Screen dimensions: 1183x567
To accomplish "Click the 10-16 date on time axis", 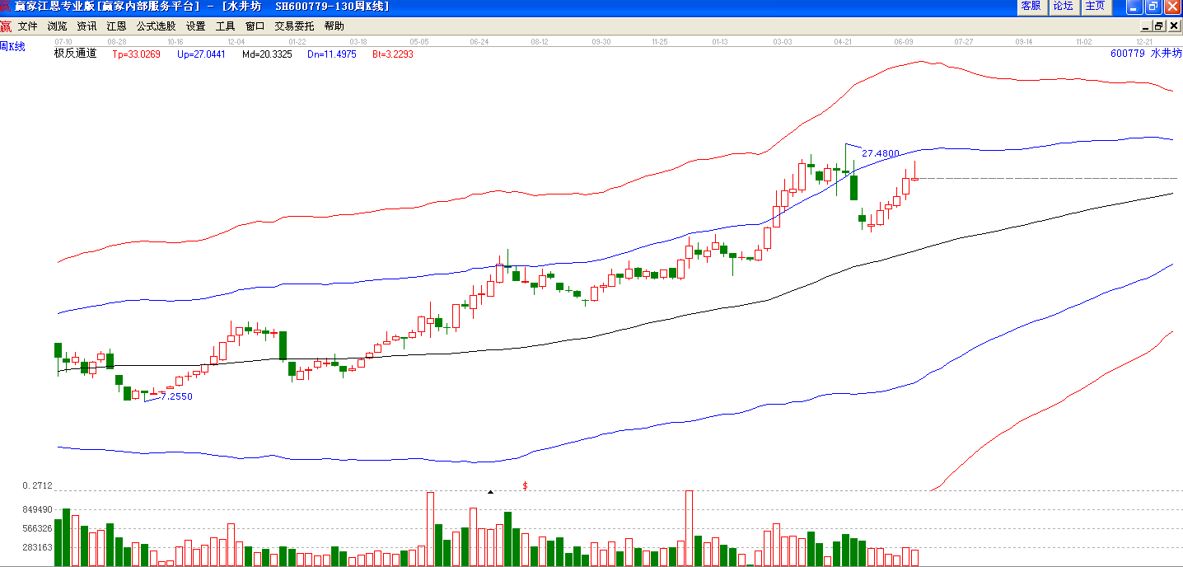I will coord(175,41).
